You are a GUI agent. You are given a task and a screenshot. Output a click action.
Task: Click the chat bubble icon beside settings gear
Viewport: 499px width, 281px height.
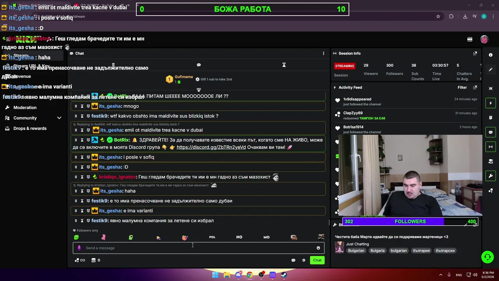click(293, 260)
